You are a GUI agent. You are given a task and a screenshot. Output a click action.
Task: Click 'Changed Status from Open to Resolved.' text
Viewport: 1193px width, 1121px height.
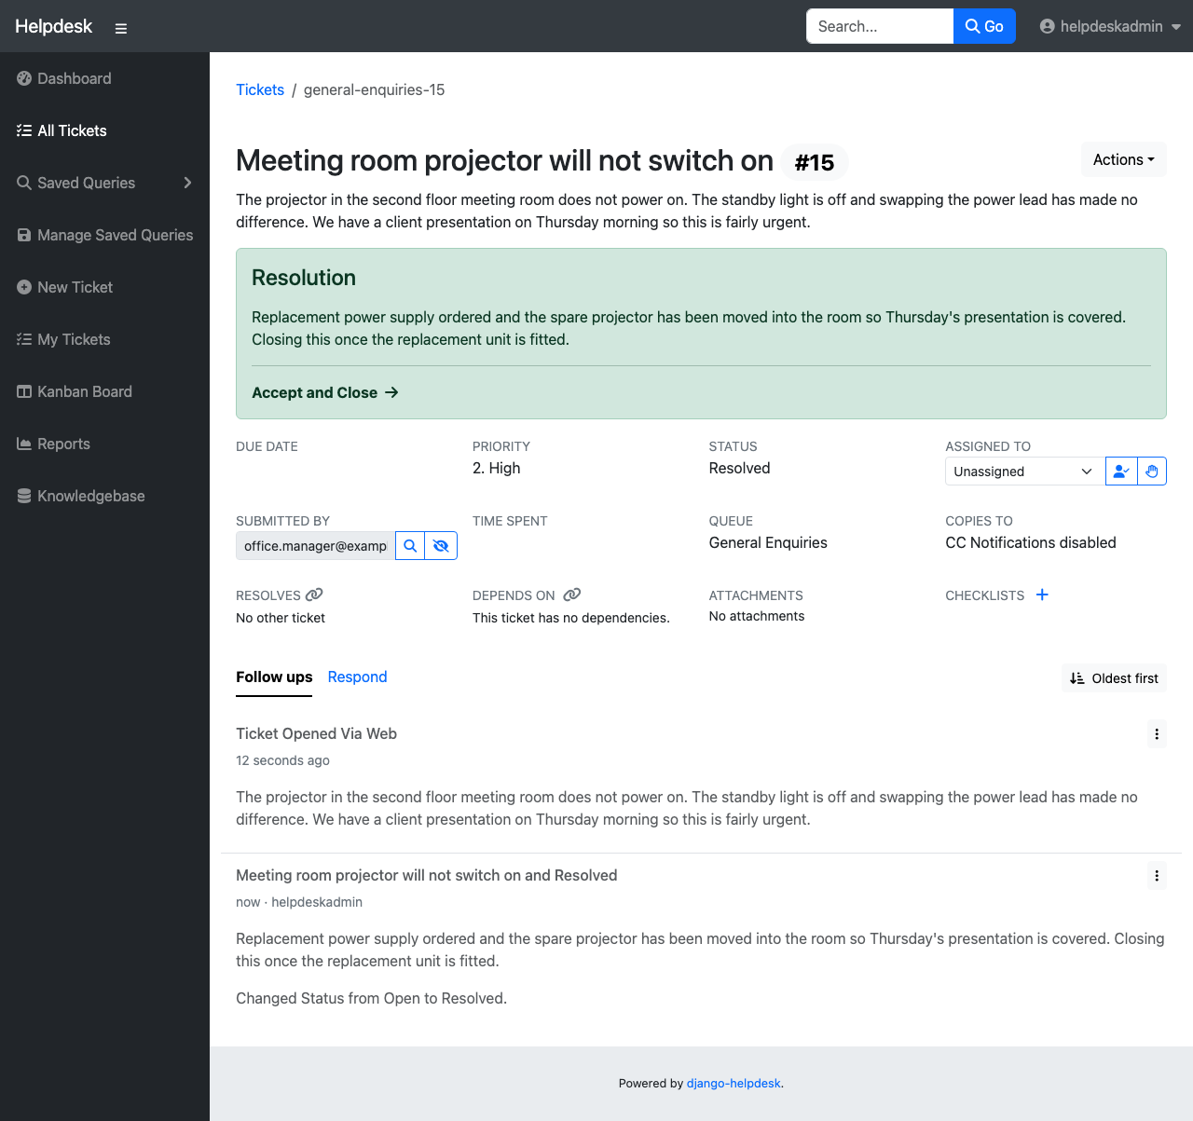pos(371,998)
